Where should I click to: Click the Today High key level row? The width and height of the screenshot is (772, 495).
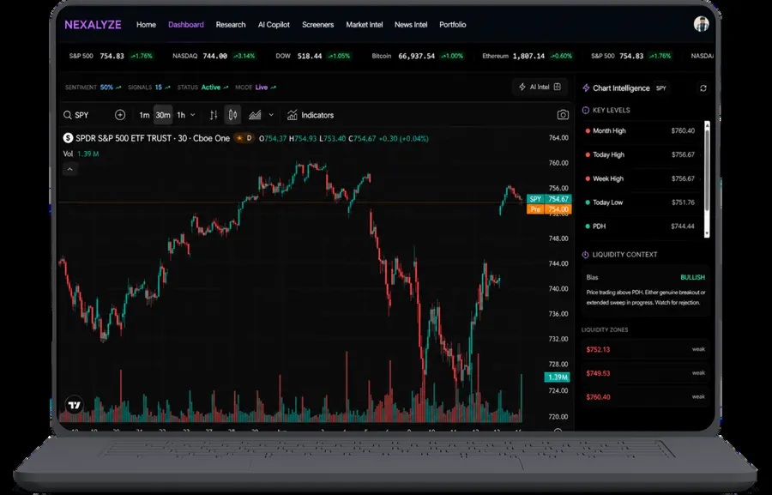(x=641, y=154)
